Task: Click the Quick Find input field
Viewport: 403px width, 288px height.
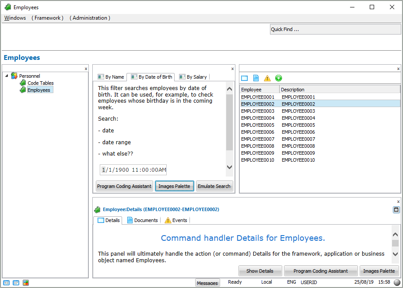Action: coord(335,29)
